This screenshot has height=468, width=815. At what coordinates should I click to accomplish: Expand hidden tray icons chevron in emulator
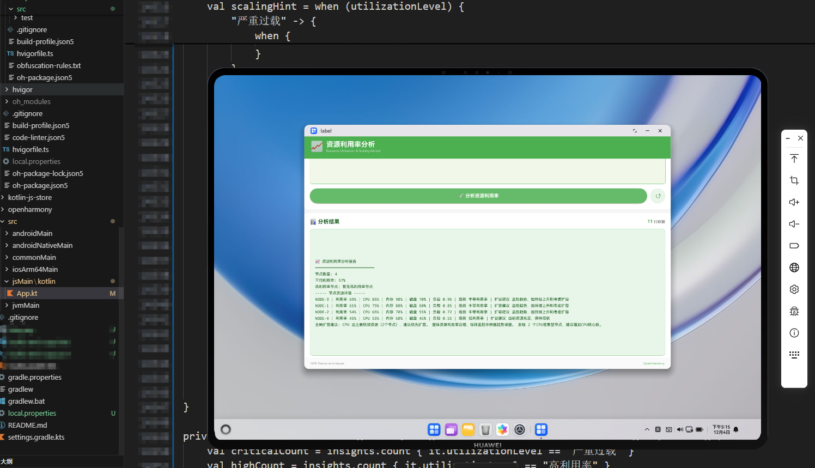tap(647, 430)
